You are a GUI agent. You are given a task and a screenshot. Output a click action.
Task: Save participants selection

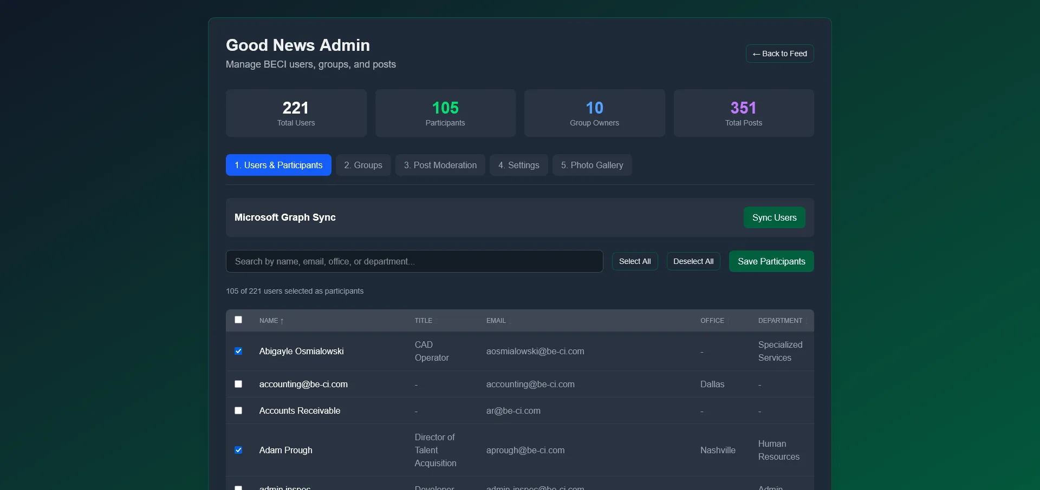coord(771,261)
